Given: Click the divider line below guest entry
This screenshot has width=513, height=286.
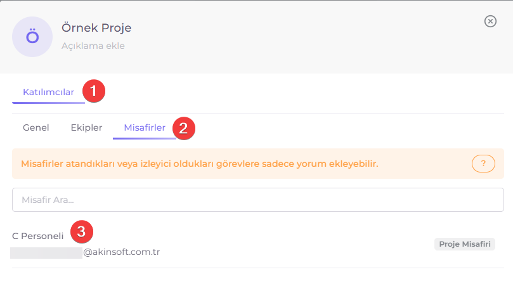Looking at the screenshot, I should [258, 268].
